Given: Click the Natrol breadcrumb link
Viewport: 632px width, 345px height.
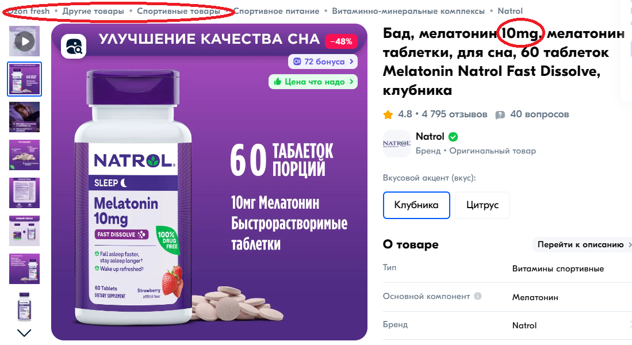Looking at the screenshot, I should pyautogui.click(x=510, y=11).
